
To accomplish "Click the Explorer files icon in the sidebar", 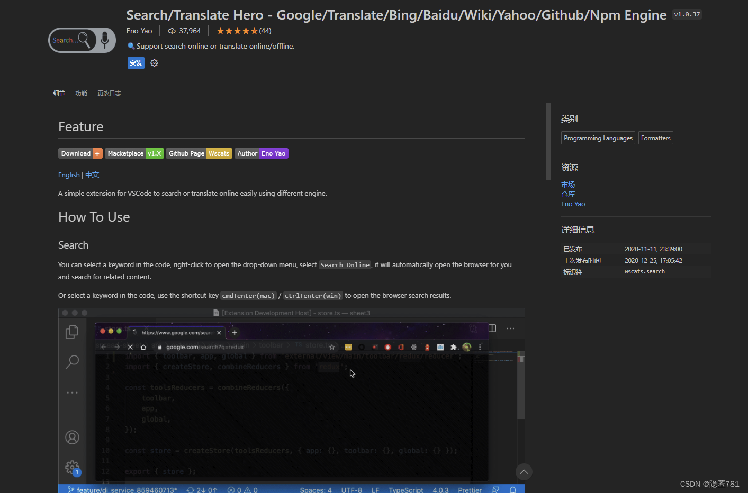I will click(72, 332).
